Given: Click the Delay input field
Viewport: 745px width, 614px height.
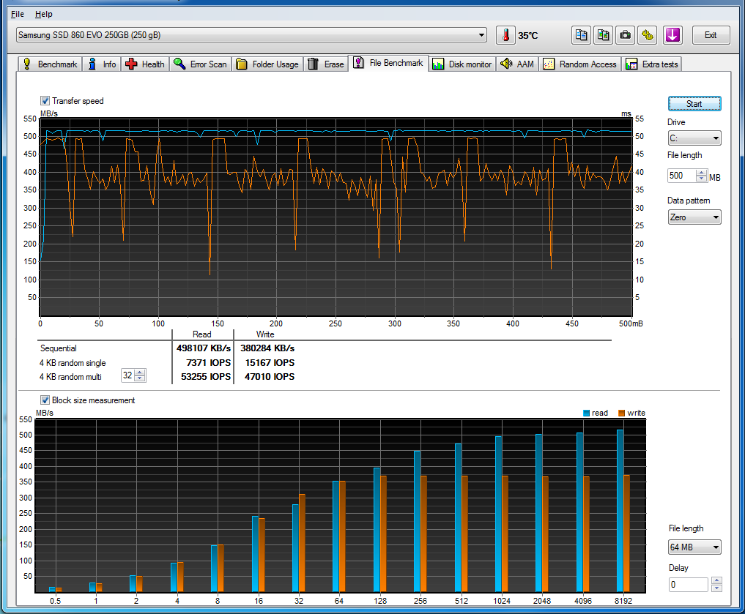Looking at the screenshot, I should (x=689, y=585).
